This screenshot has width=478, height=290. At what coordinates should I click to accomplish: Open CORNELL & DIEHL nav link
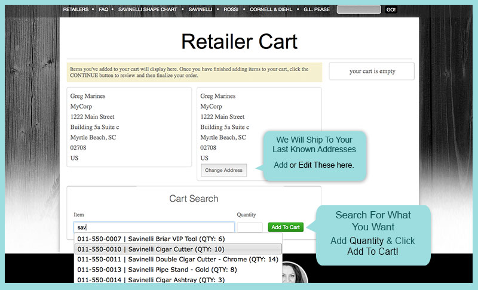coord(271,10)
